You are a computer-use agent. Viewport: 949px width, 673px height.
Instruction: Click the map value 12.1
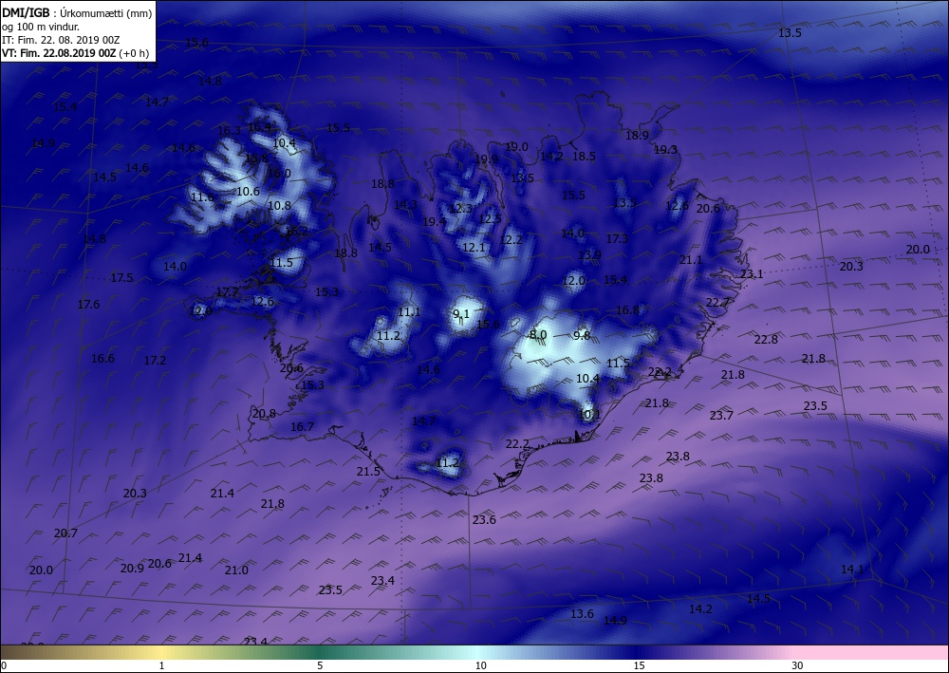(474, 247)
